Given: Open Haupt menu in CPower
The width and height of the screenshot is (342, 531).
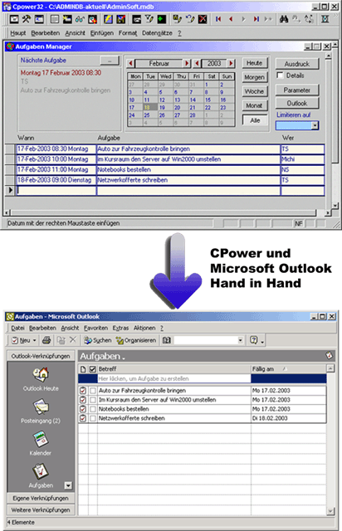Looking at the screenshot, I should (x=18, y=33).
